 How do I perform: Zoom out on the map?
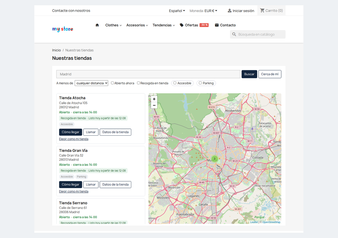point(154,105)
